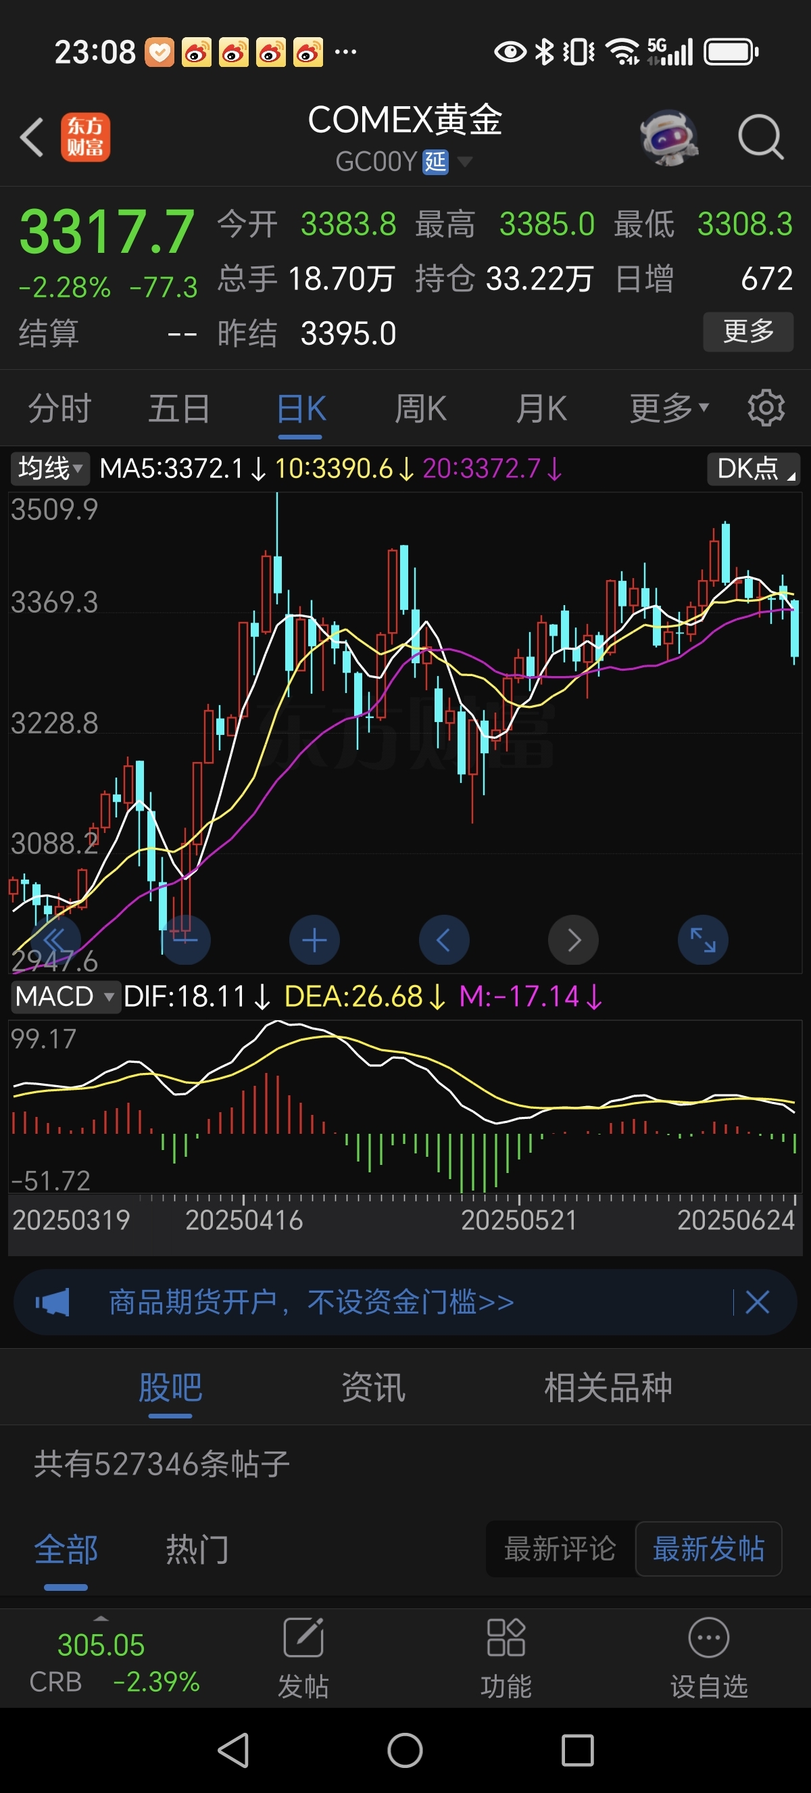The image size is (811, 1793).
Task: Move chart right with right arrow
Action: point(573,940)
